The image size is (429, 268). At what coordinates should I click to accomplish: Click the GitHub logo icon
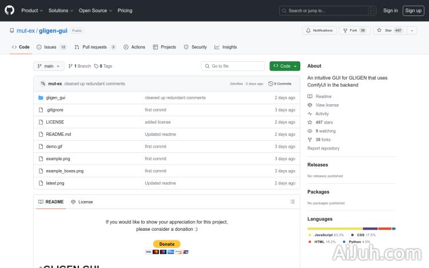coord(10,10)
